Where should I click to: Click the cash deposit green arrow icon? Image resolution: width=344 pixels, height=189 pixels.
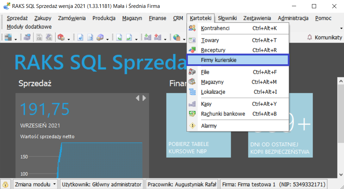[148, 37]
